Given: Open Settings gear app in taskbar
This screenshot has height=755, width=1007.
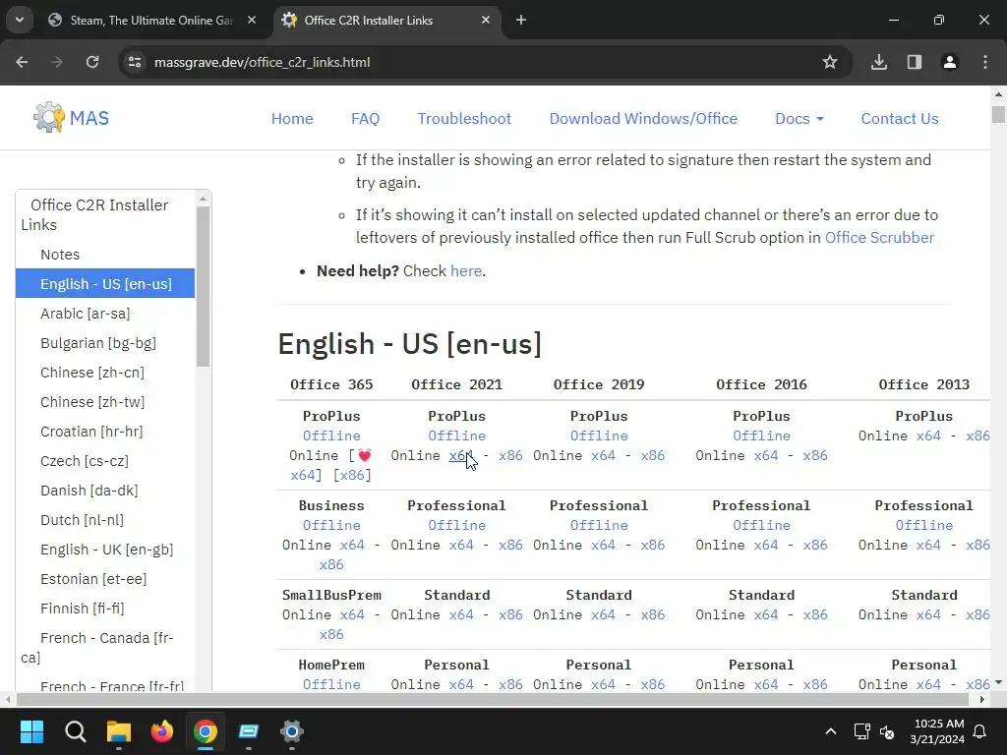Looking at the screenshot, I should pyautogui.click(x=291, y=731).
